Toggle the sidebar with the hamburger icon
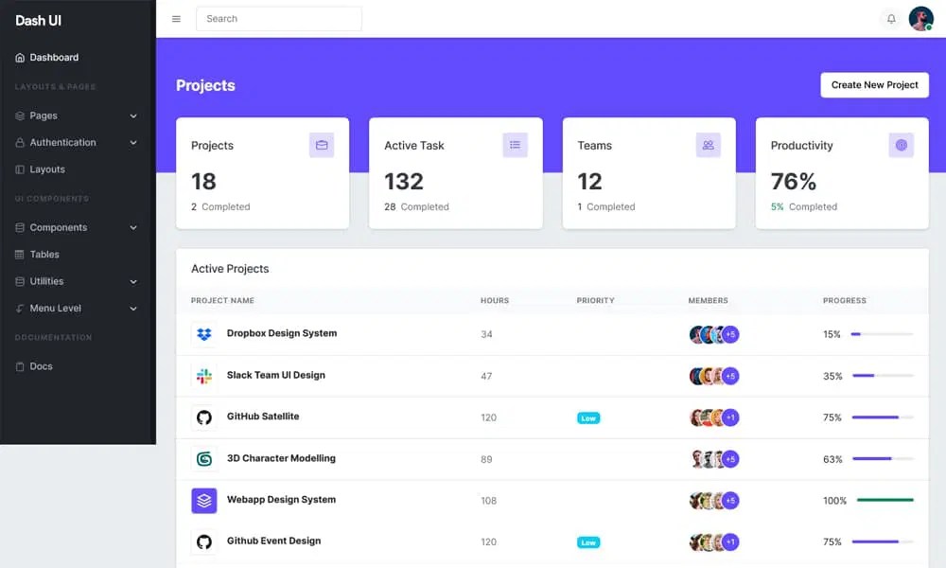 [176, 18]
